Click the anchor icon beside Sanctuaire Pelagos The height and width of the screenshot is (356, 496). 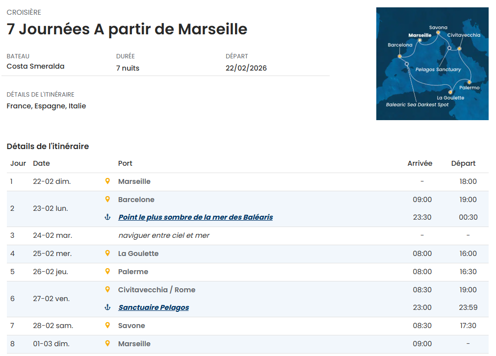(107, 307)
